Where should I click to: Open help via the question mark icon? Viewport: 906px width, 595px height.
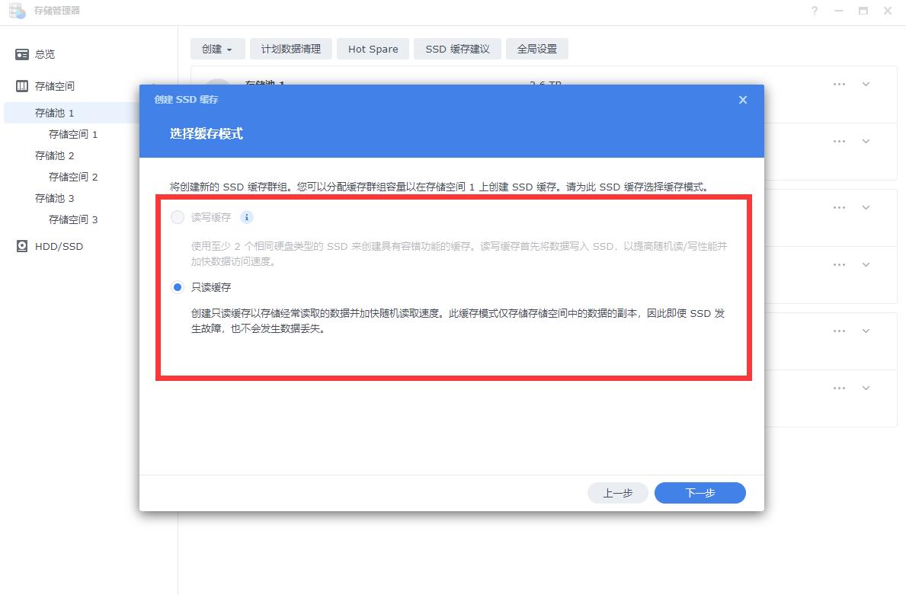coord(814,11)
